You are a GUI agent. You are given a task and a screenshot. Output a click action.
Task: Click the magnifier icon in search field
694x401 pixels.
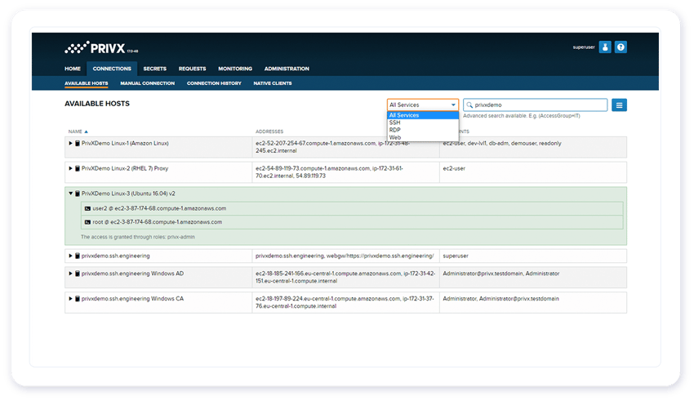pyautogui.click(x=470, y=105)
